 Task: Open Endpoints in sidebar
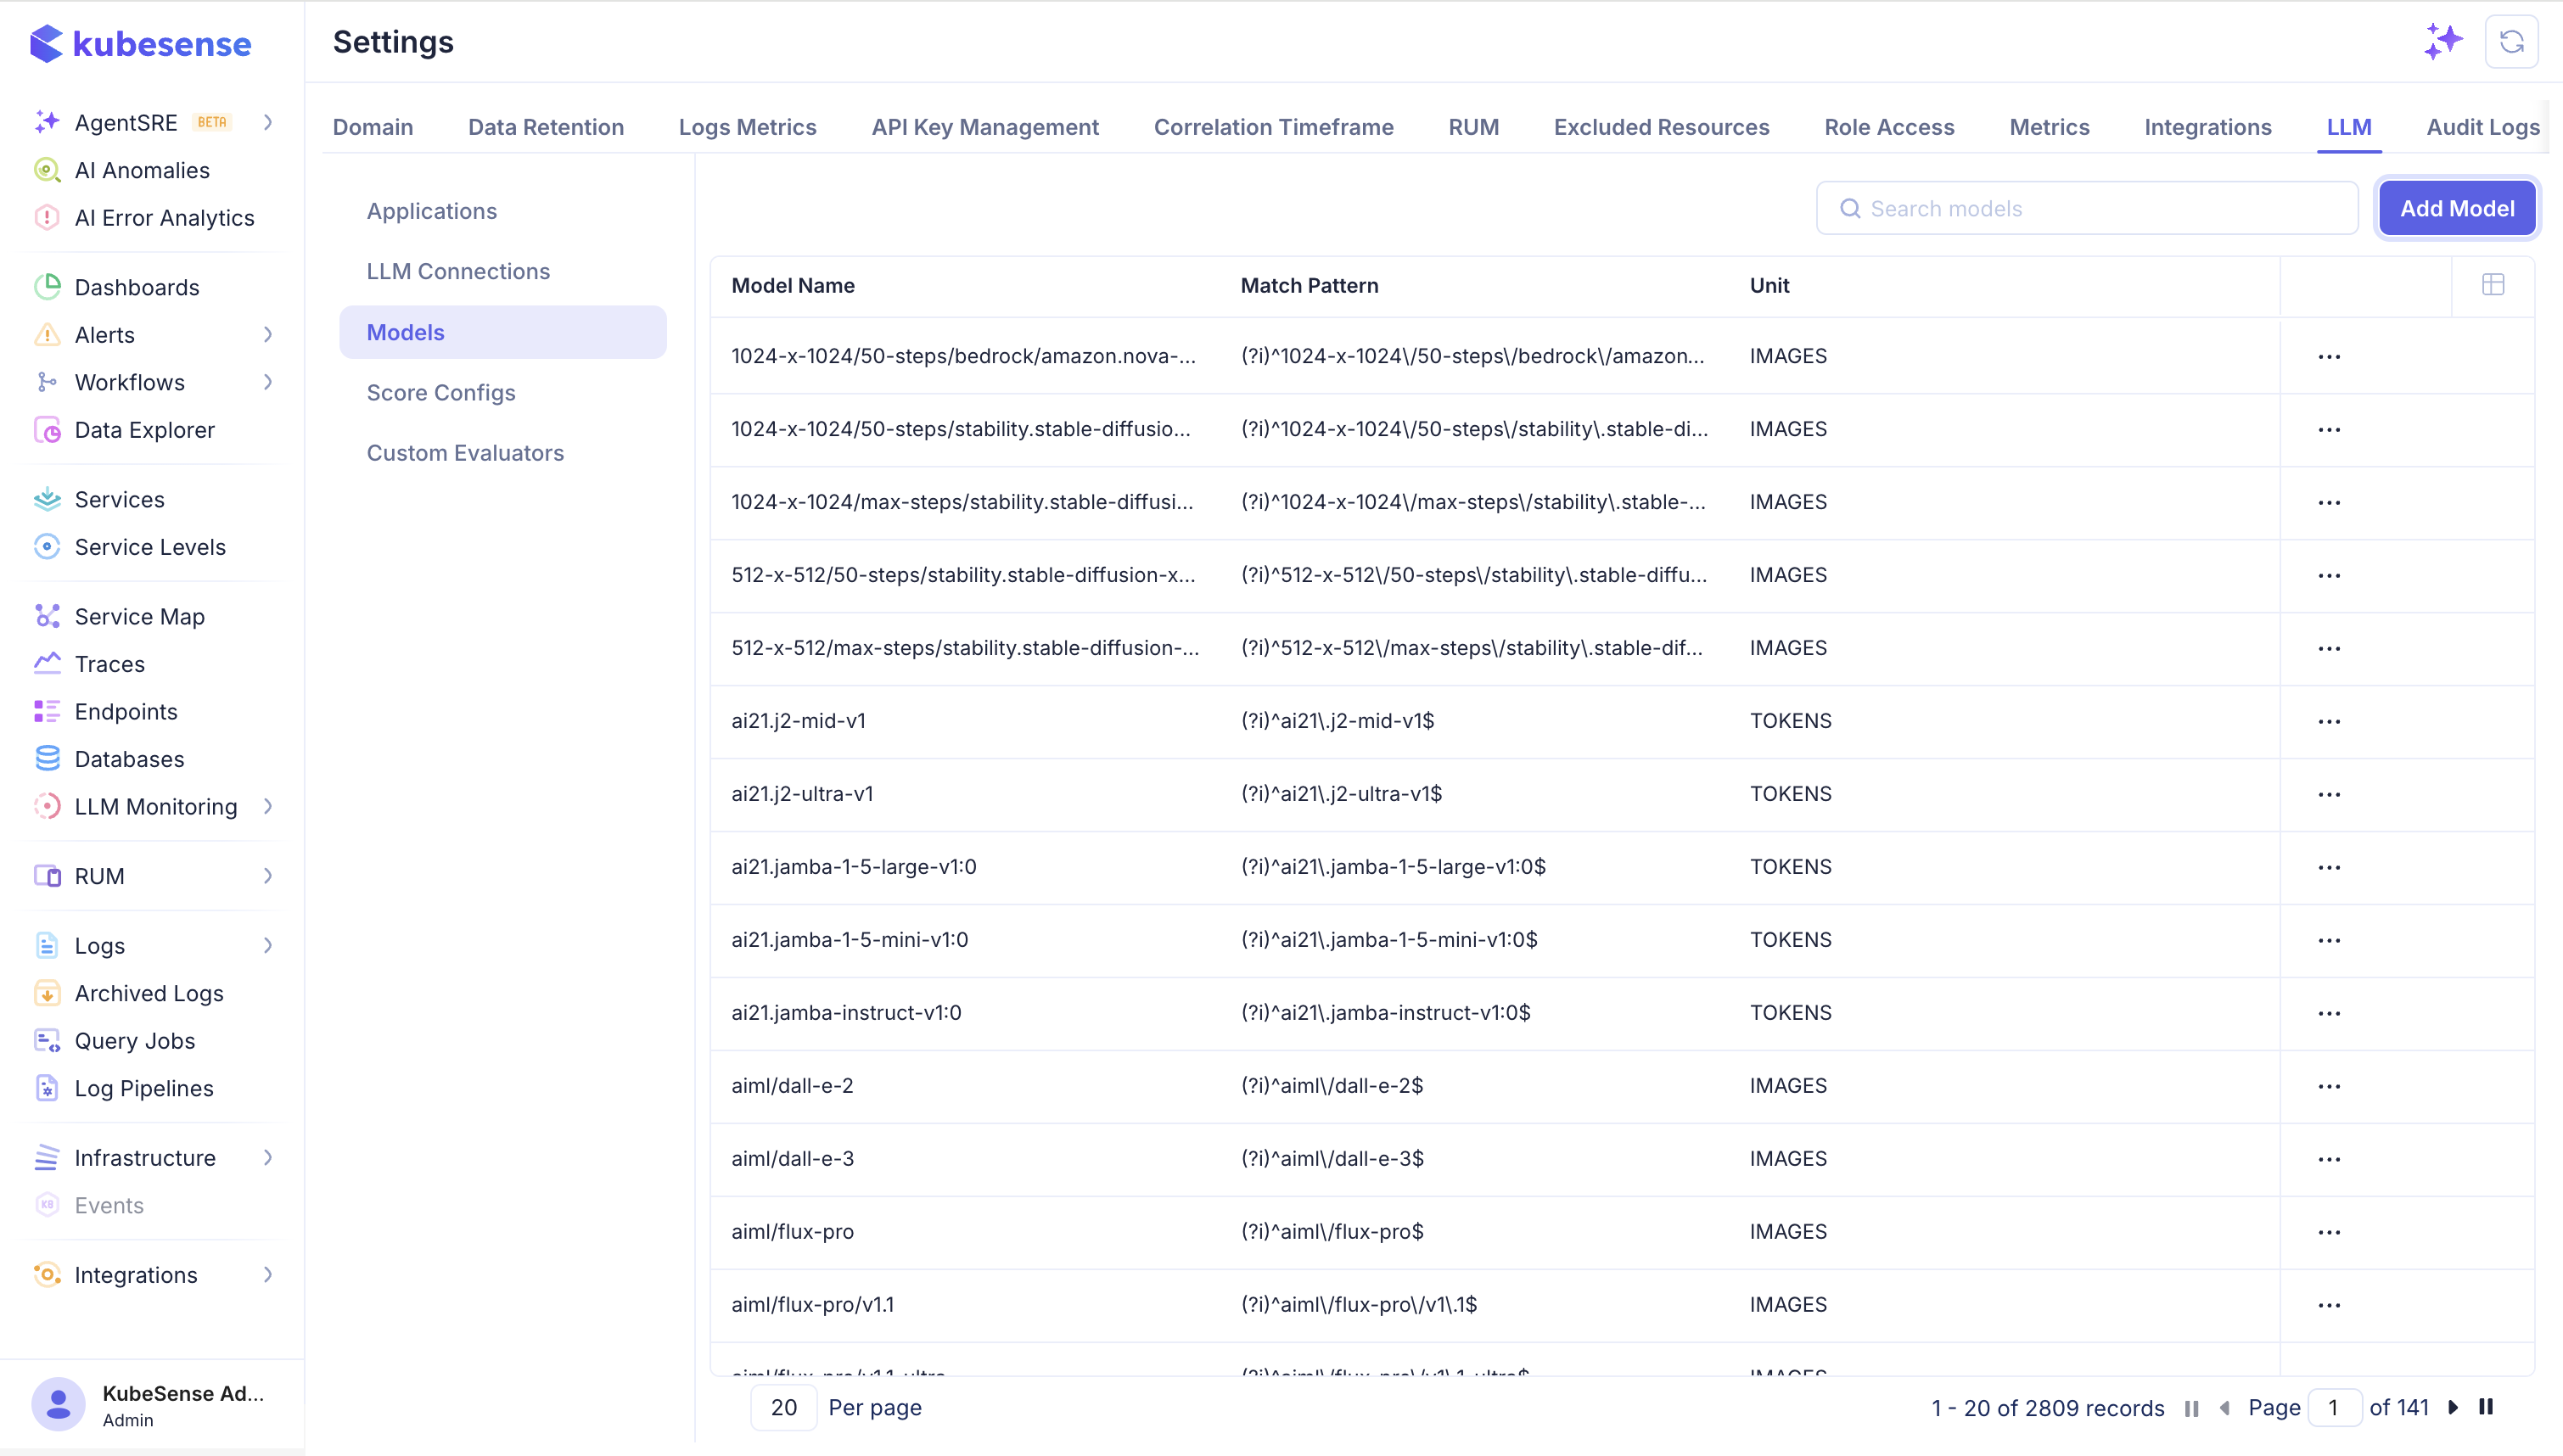click(x=126, y=711)
